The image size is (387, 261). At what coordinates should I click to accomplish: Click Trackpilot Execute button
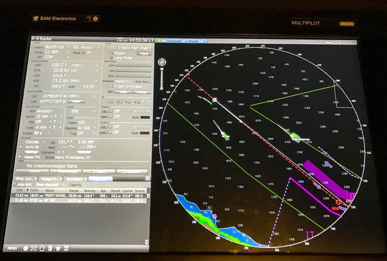point(84,152)
